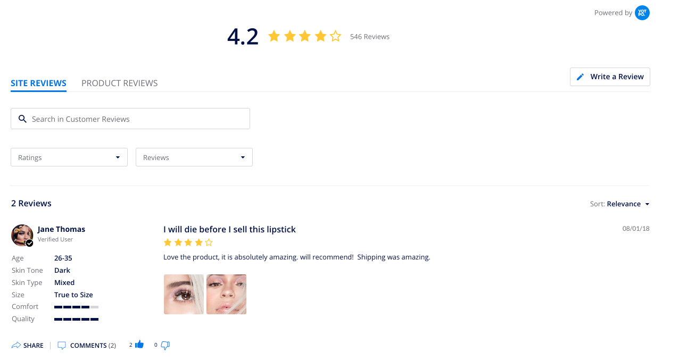Click the Write a Review button
Viewport: 679px width, 360px height.
click(610, 77)
